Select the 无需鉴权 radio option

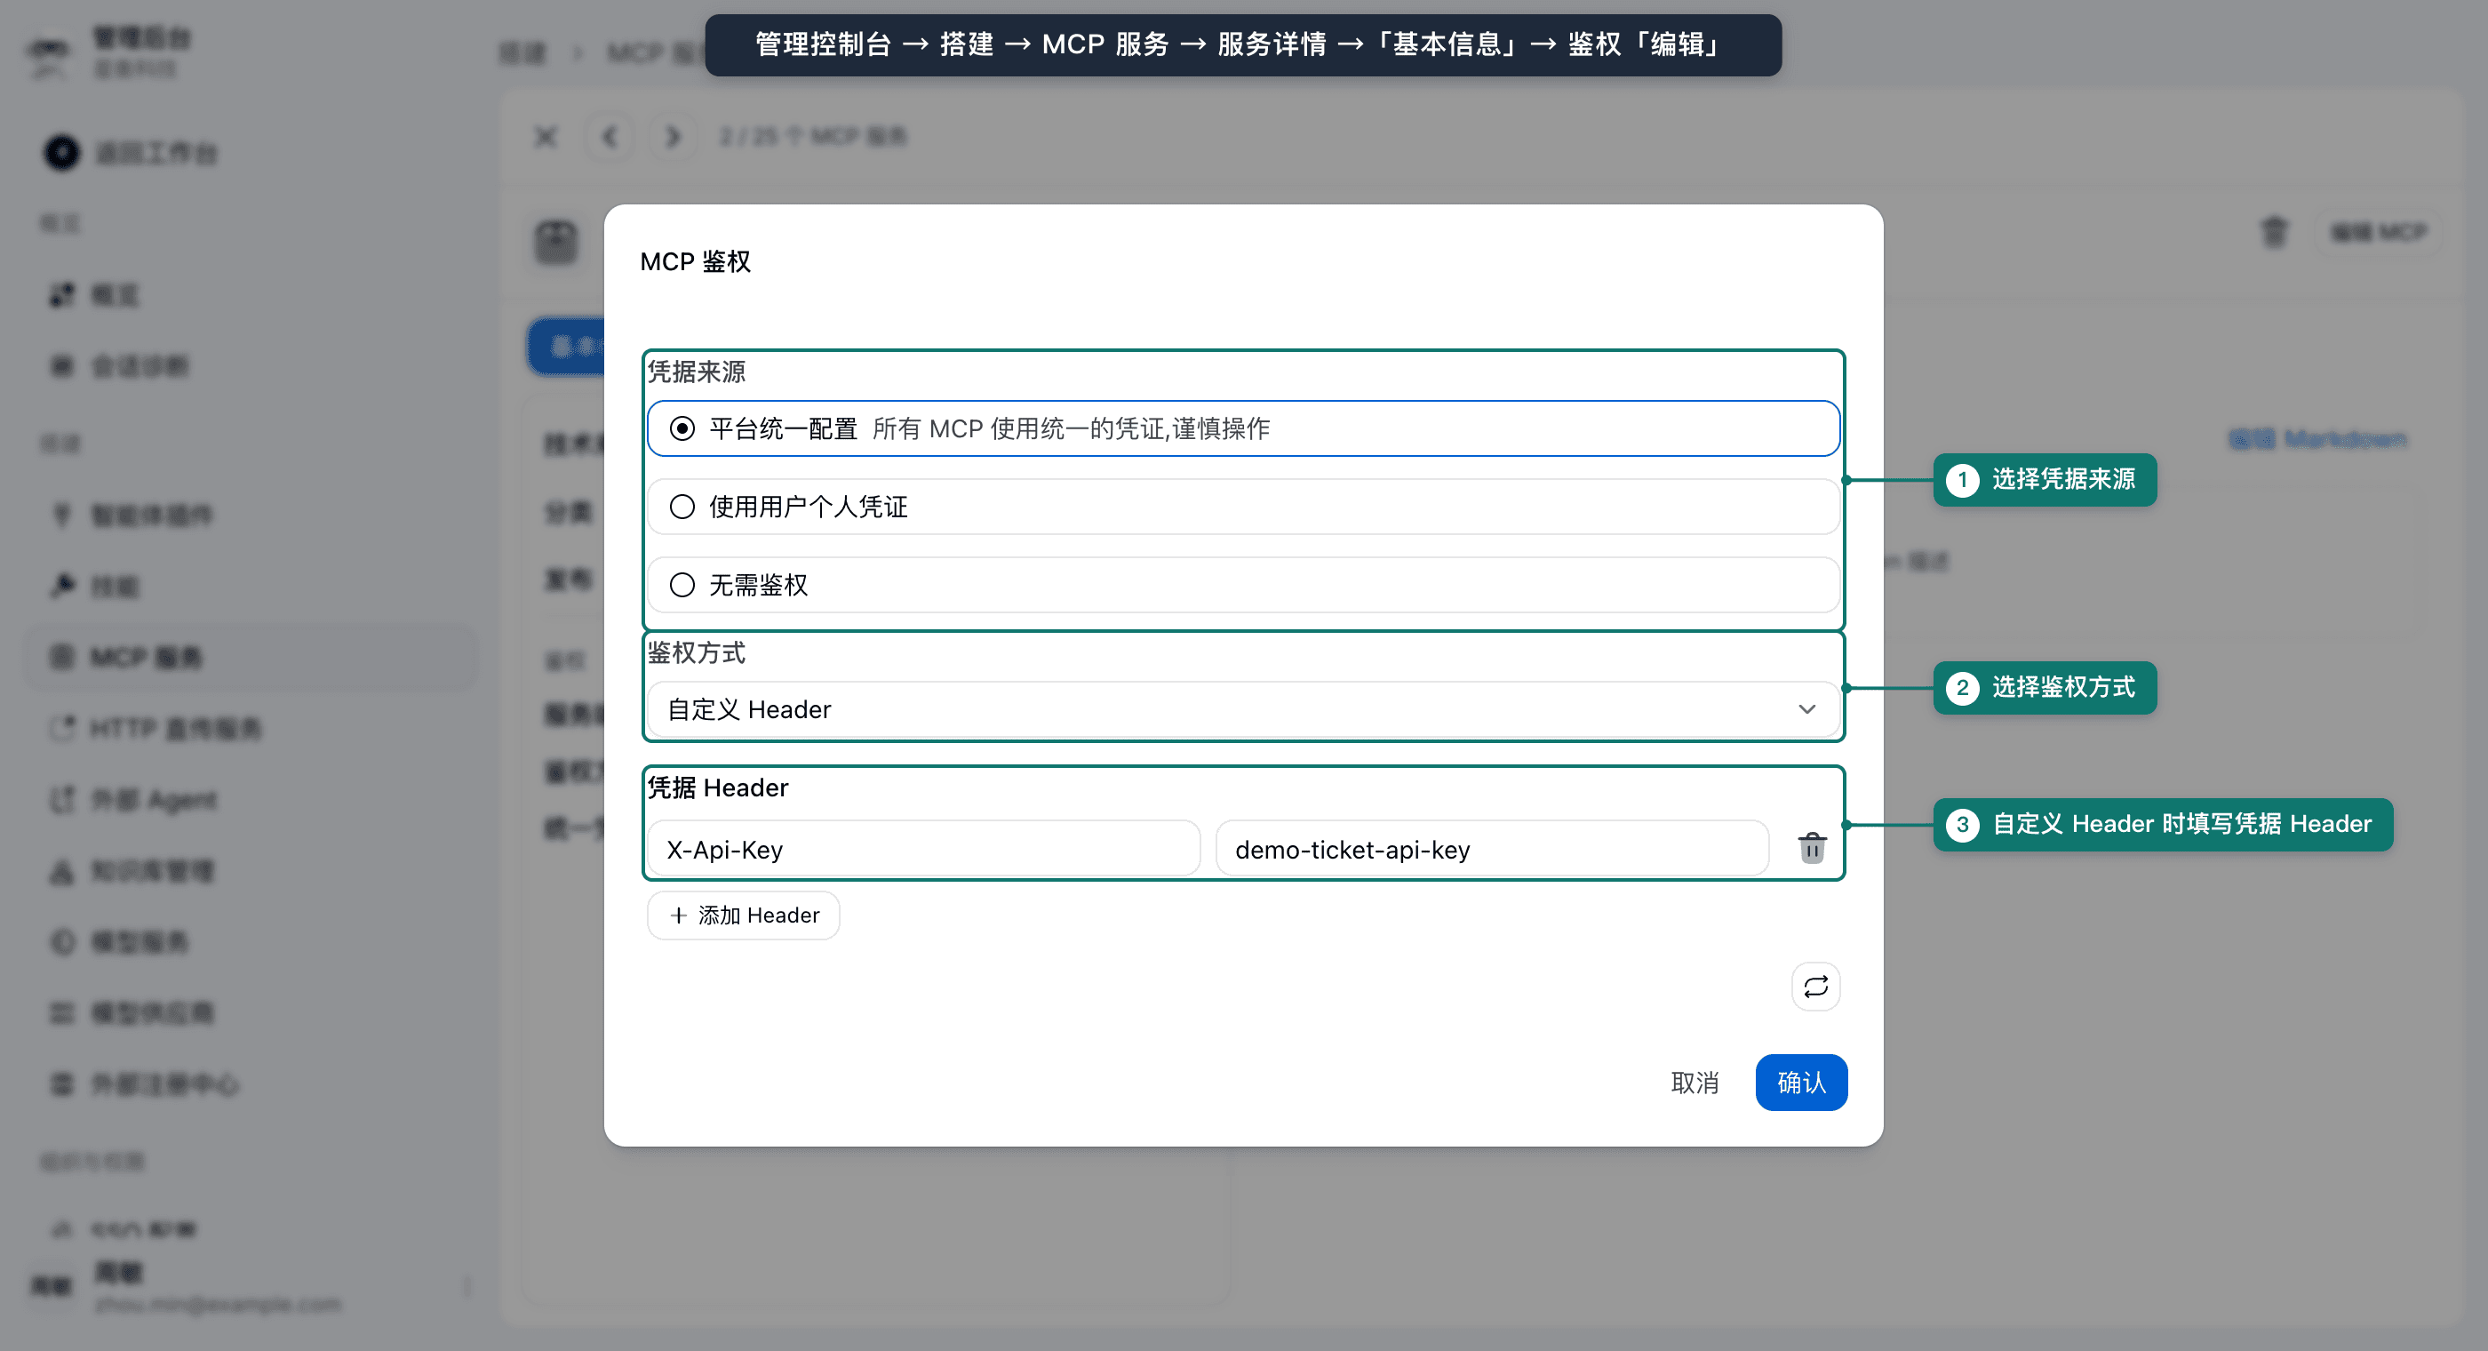click(x=1242, y=585)
